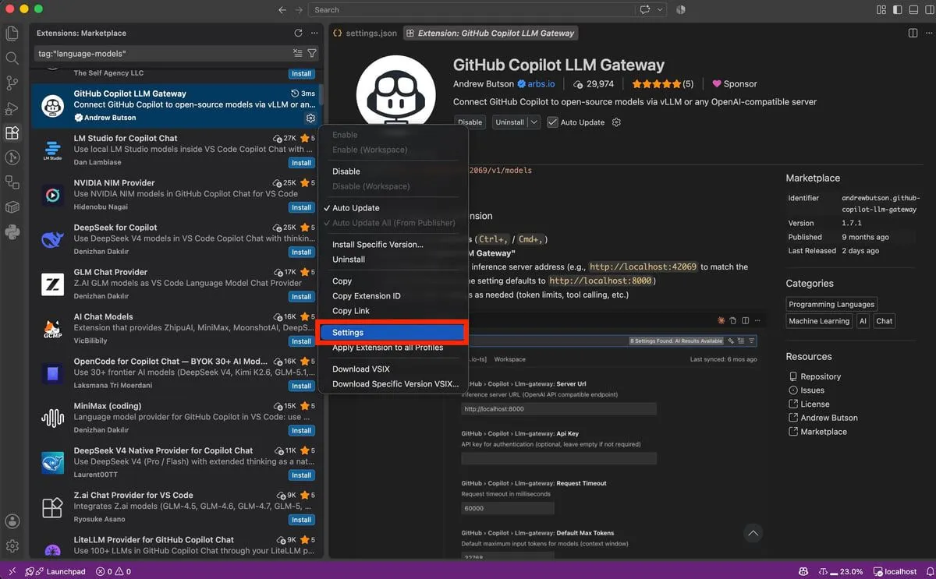
Task: Click the Disable button in extension header
Action: 470,122
